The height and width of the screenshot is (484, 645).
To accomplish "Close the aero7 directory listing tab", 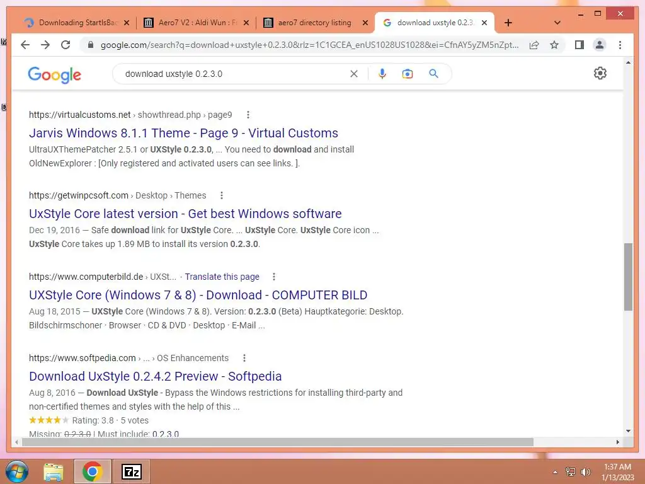I will coord(365,23).
